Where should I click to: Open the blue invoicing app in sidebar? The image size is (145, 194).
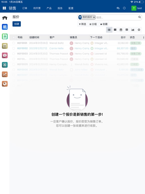click(x=5, y=27)
